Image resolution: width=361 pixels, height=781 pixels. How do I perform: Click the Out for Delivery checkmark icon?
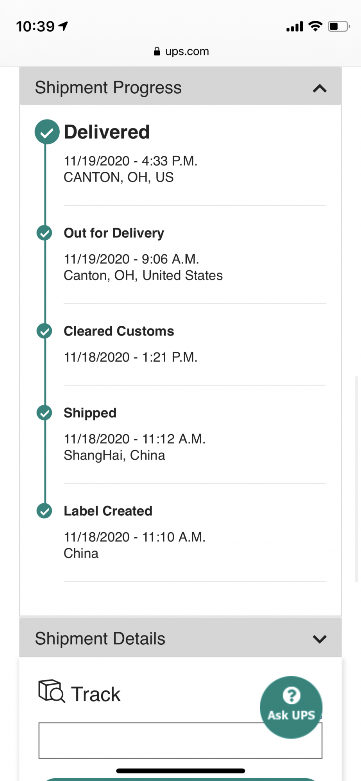pyautogui.click(x=44, y=233)
